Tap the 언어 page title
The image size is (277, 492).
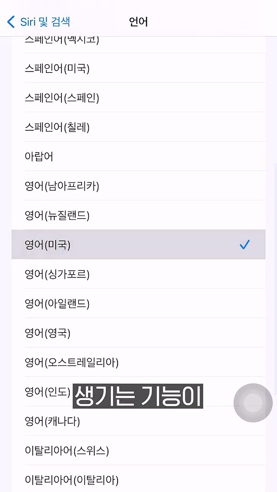138,22
